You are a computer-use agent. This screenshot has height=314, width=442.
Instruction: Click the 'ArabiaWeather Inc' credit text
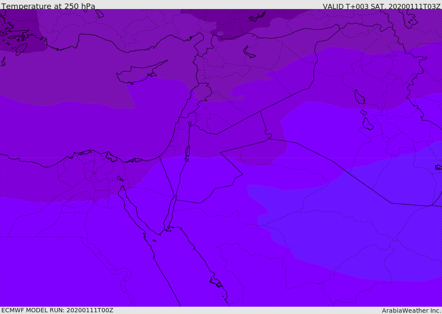411,311
